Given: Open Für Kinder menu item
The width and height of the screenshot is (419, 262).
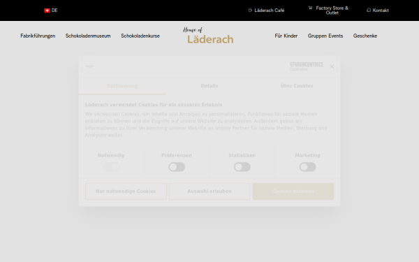Looking at the screenshot, I should pyautogui.click(x=286, y=36).
